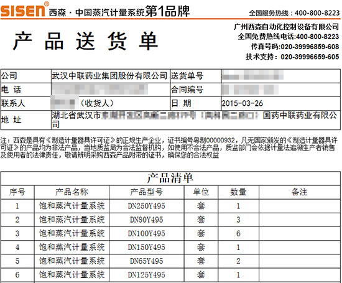The width and height of the screenshot is (342, 283).
Task: Select model cell DN100Y495
Action: click(x=146, y=233)
